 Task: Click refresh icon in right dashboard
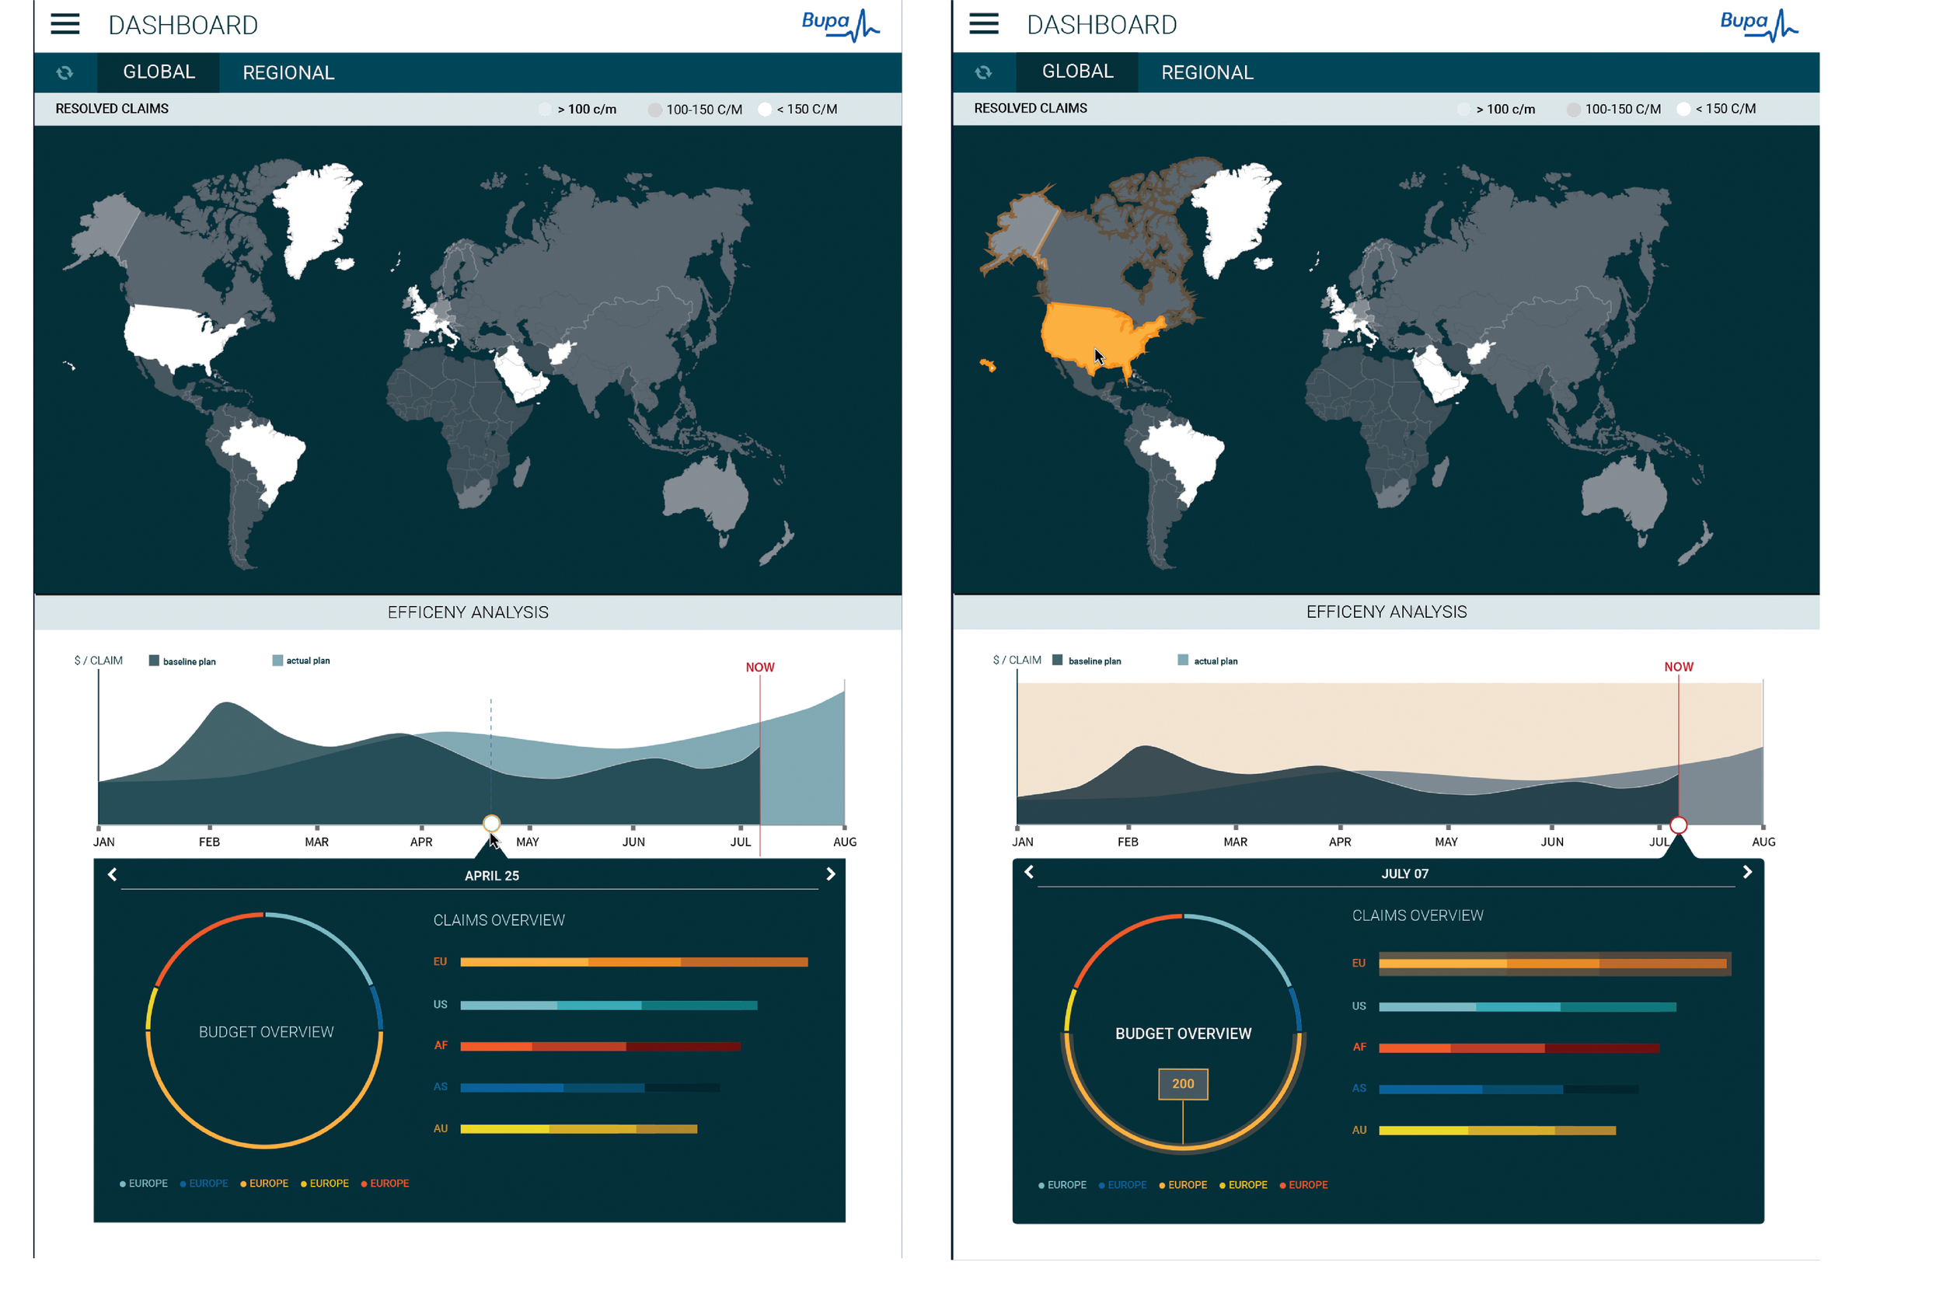(983, 73)
